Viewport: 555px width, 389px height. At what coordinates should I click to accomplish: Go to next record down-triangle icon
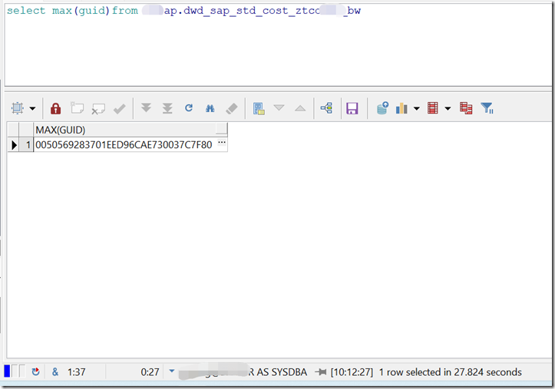coord(279,107)
